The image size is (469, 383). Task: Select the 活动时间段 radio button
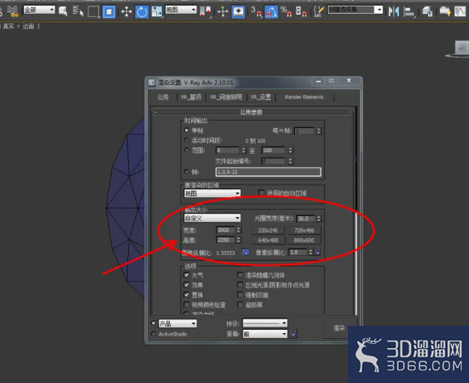click(x=186, y=140)
